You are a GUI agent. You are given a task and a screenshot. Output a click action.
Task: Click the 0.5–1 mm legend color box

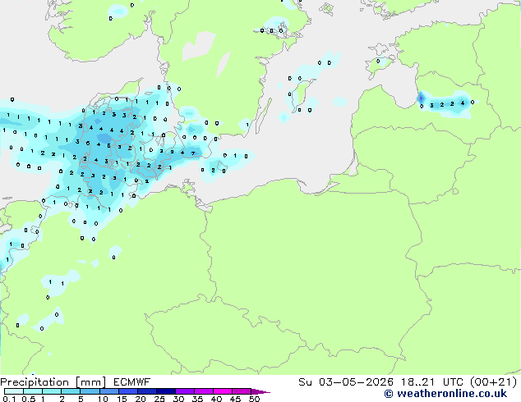point(33,391)
